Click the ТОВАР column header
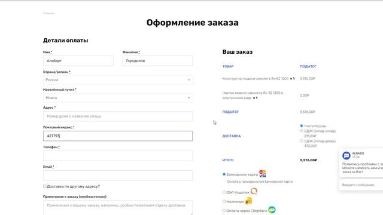 tap(228, 66)
